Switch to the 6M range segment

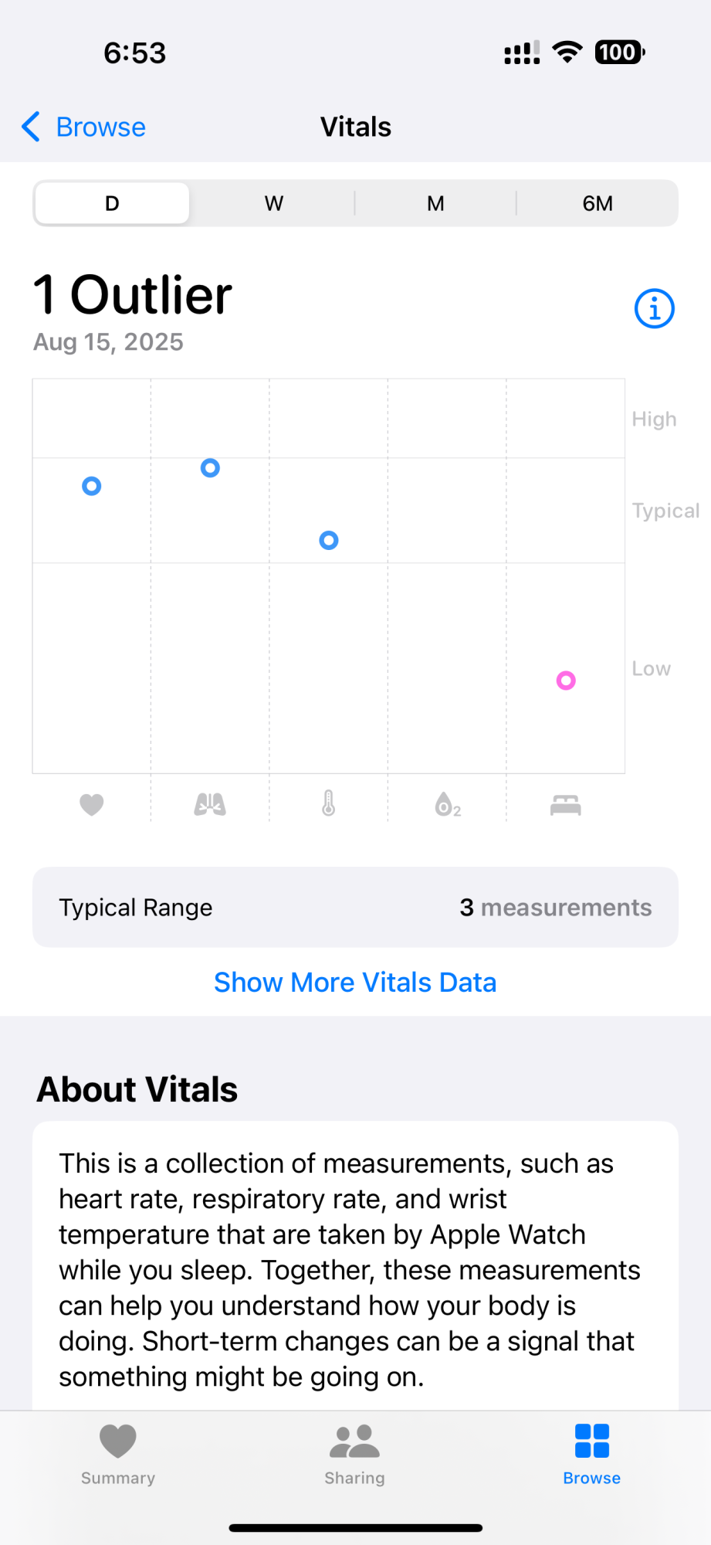[598, 203]
